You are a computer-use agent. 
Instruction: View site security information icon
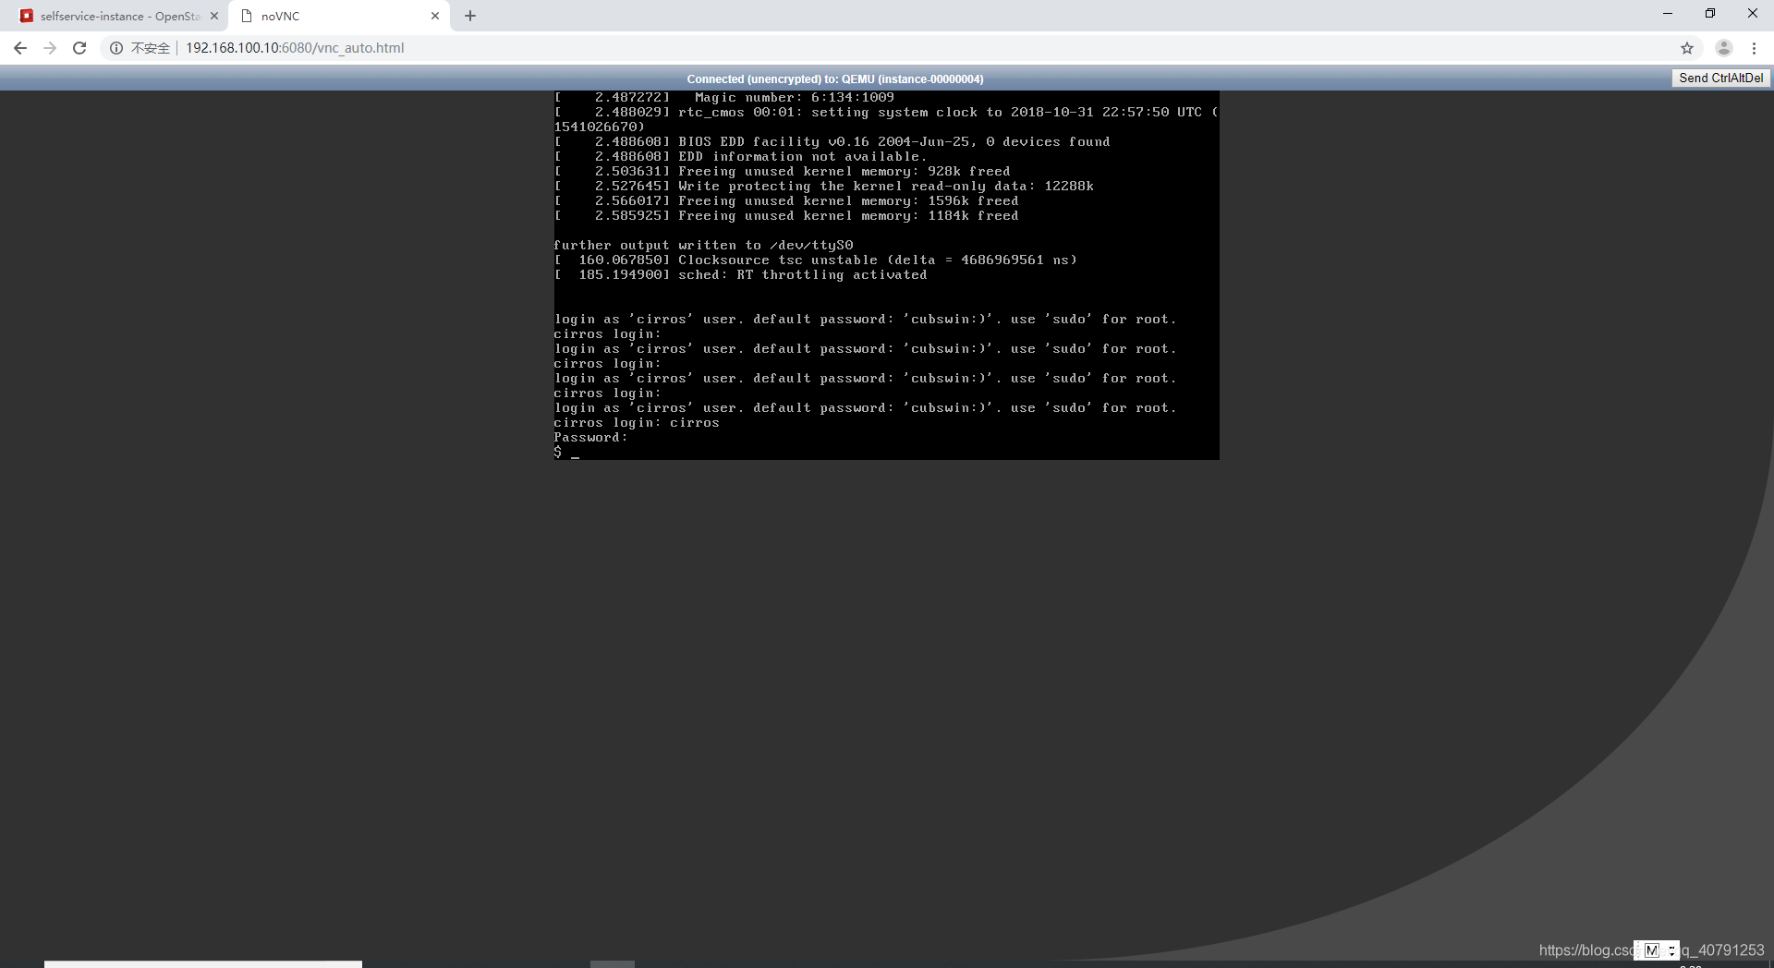(116, 48)
